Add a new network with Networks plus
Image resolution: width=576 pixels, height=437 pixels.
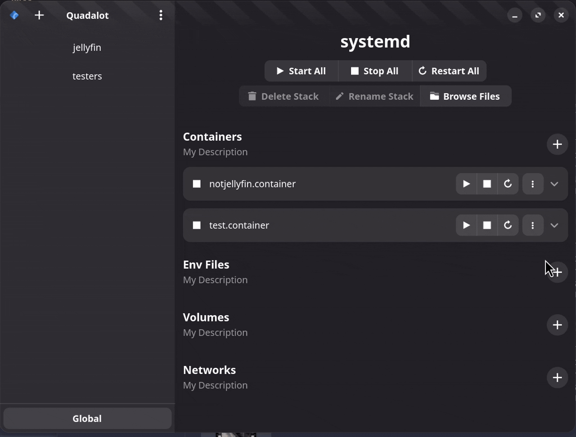tap(557, 377)
